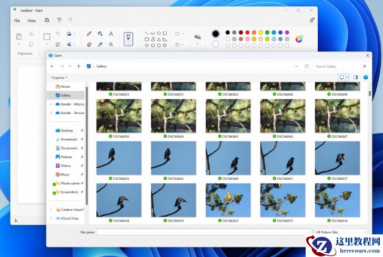Expand the Brushes dropdown arrow
This screenshot has height=257, width=383.
pos(128,44)
